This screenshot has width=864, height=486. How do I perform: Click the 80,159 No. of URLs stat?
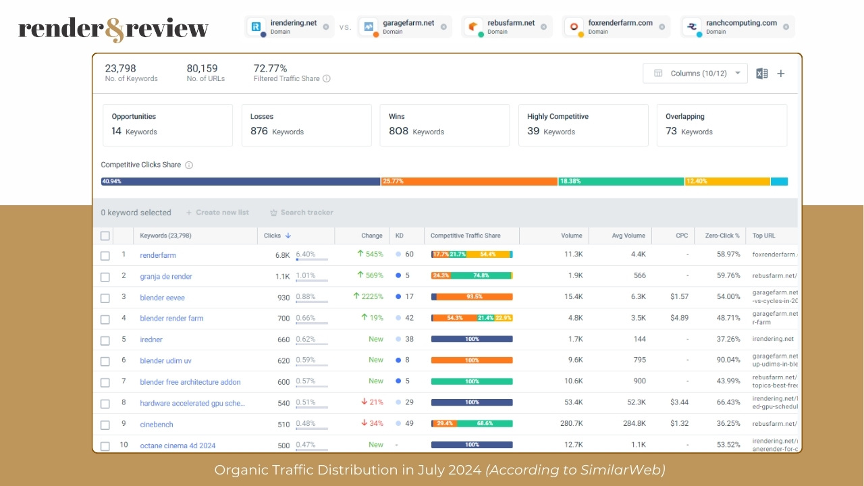[206, 73]
